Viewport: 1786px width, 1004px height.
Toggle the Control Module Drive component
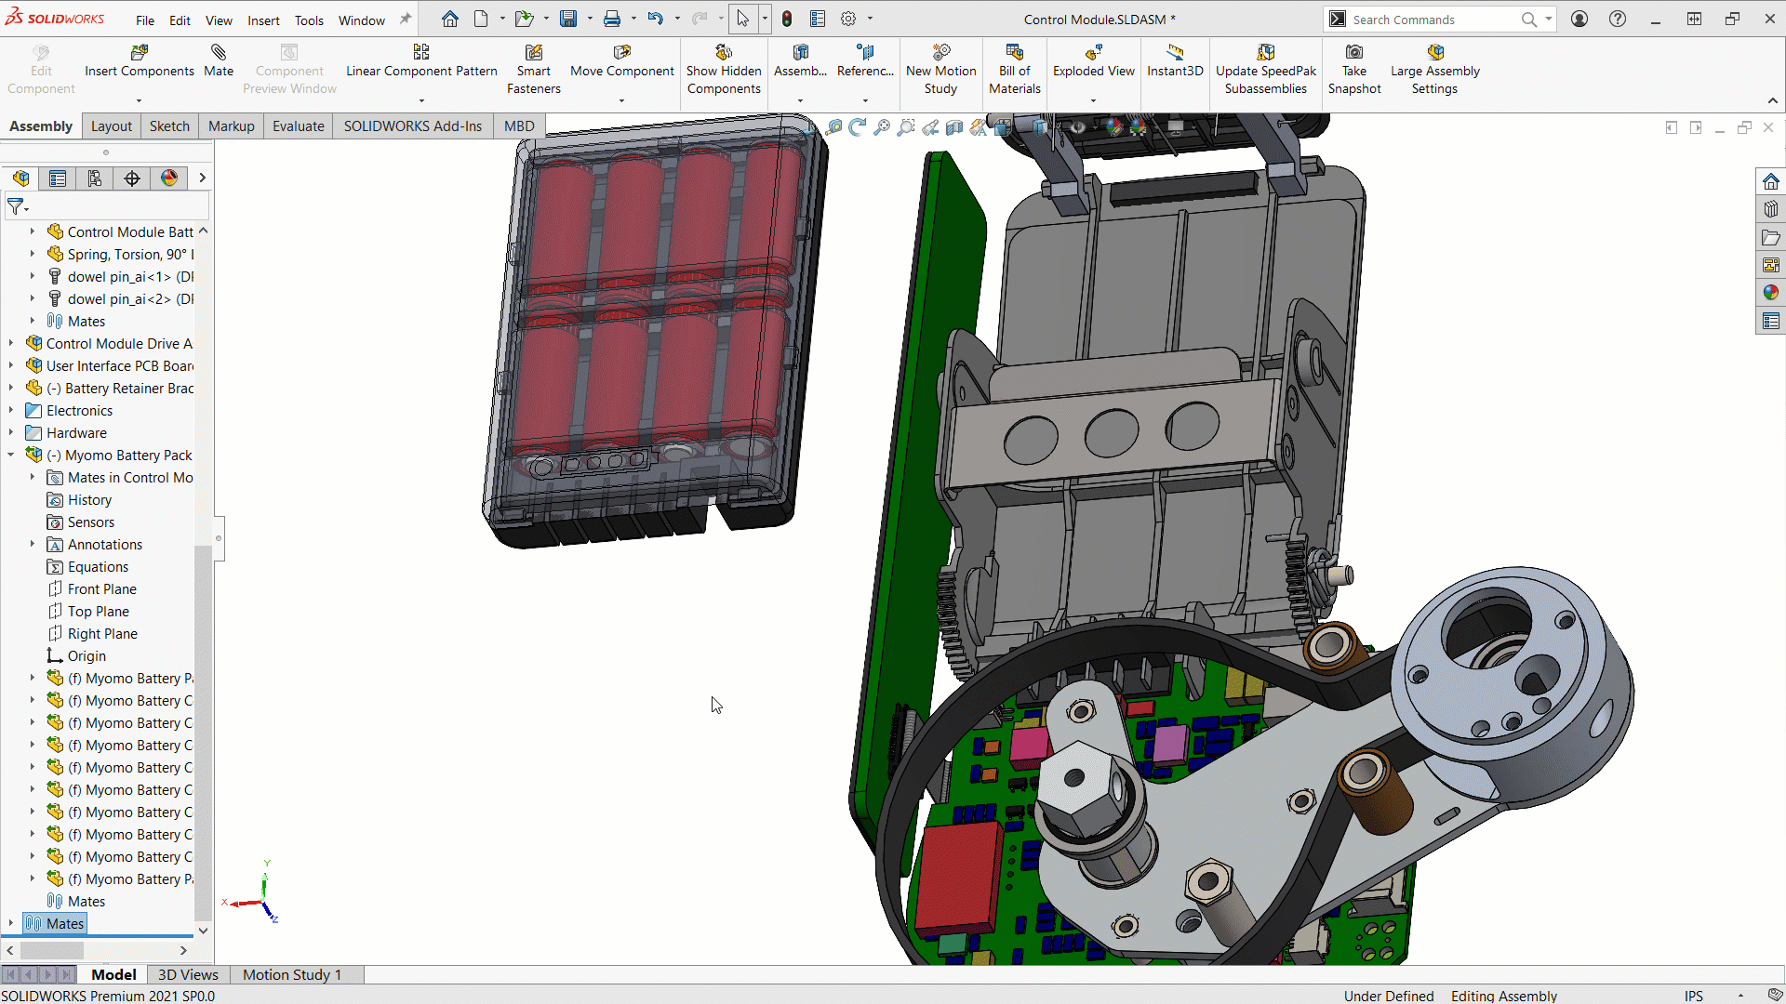11,343
